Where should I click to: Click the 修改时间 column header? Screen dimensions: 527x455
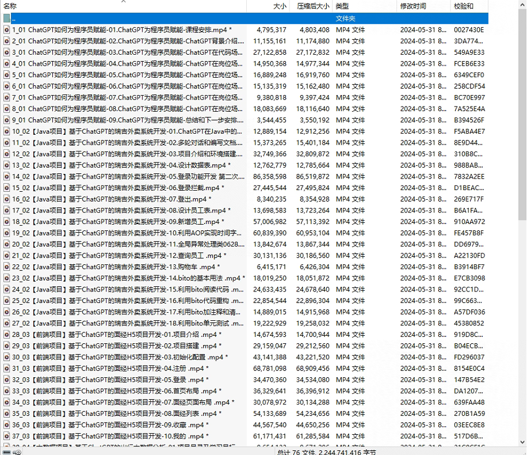pyautogui.click(x=413, y=6)
